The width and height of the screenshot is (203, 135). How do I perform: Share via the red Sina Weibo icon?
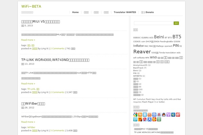(x=178, y=115)
